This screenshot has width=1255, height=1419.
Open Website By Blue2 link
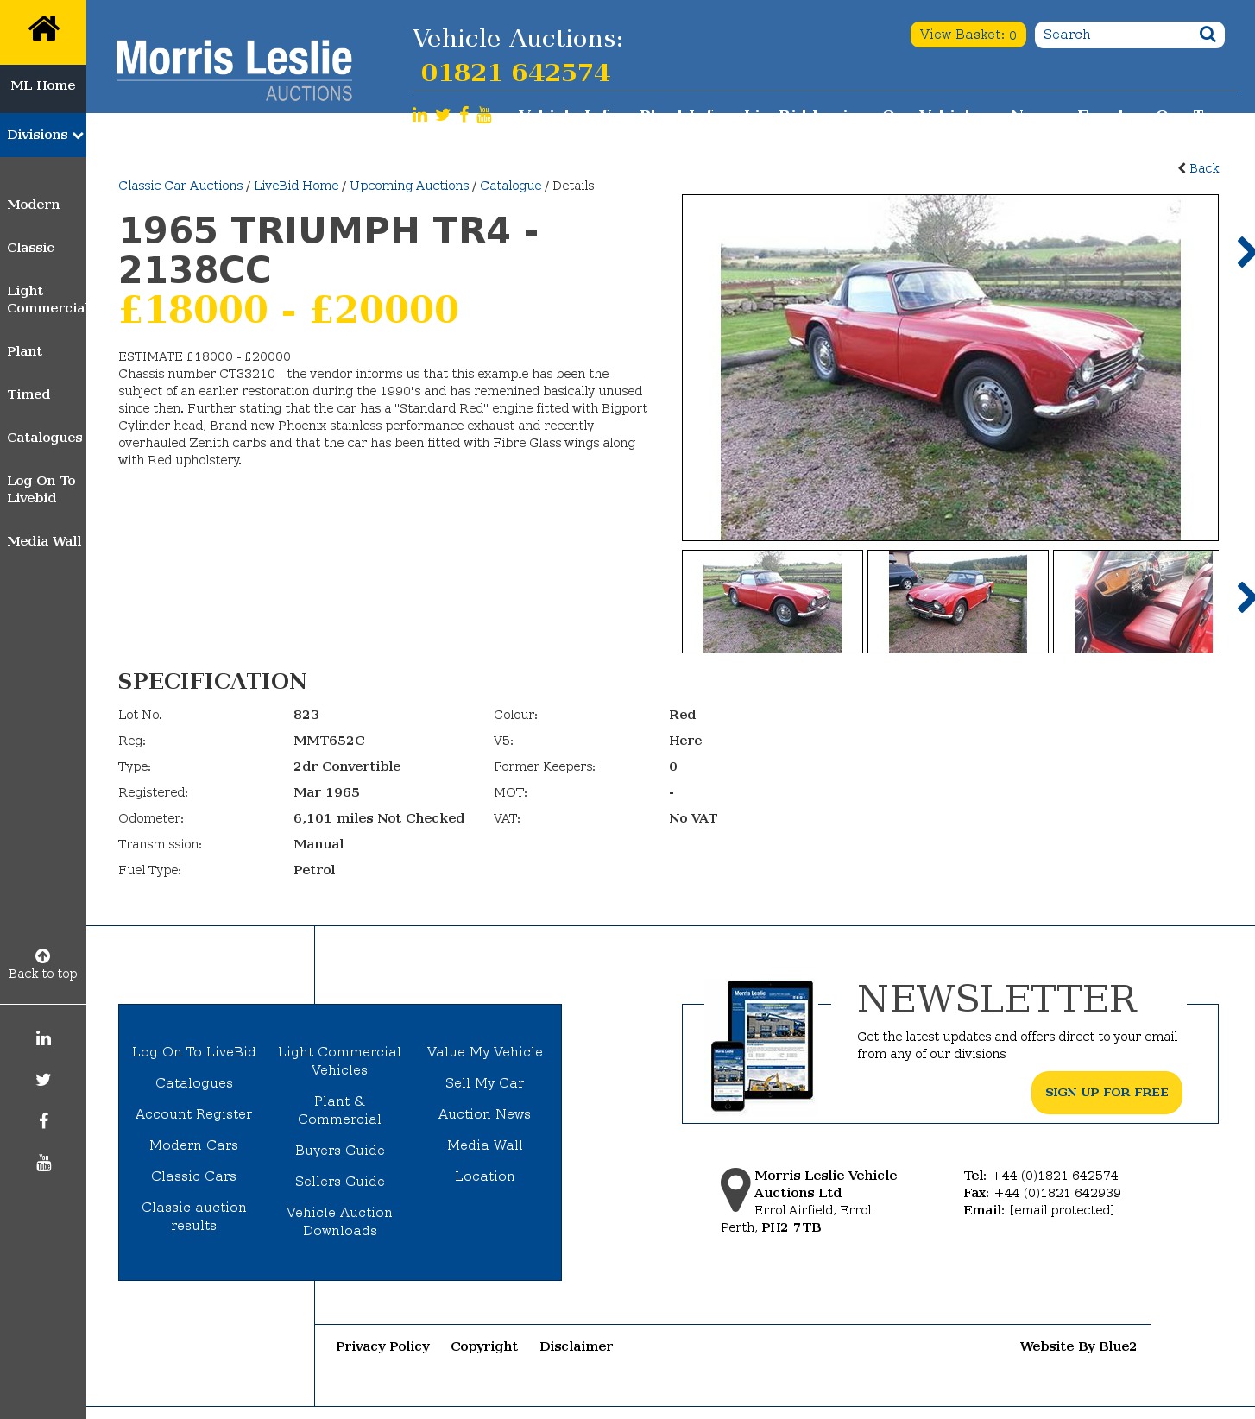pos(1078,1346)
